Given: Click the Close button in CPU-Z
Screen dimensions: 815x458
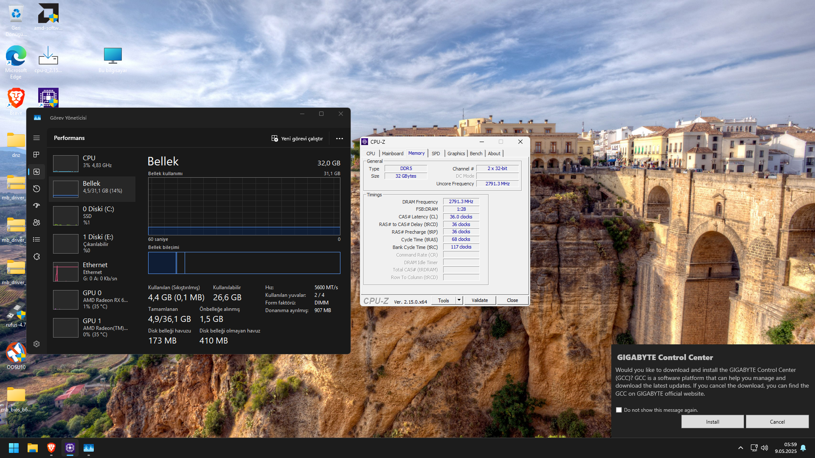Looking at the screenshot, I should (x=512, y=300).
